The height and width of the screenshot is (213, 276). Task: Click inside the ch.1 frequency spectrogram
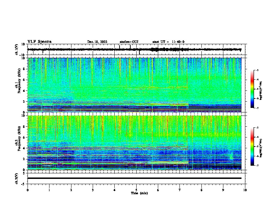click(135, 85)
